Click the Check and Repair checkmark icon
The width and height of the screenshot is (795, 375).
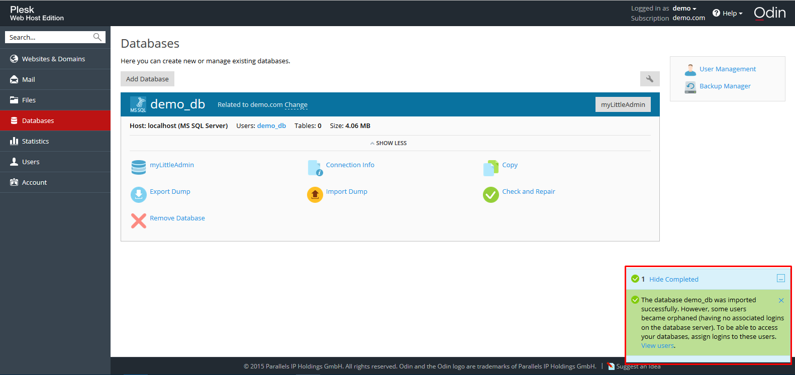tap(491, 194)
